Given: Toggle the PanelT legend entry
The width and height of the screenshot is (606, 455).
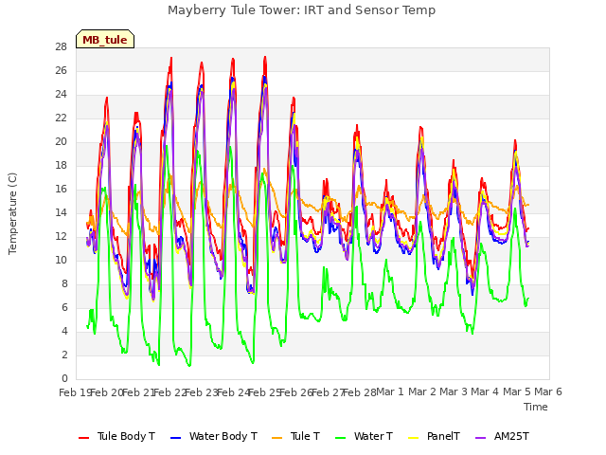Looking at the screenshot, I should (434, 436).
